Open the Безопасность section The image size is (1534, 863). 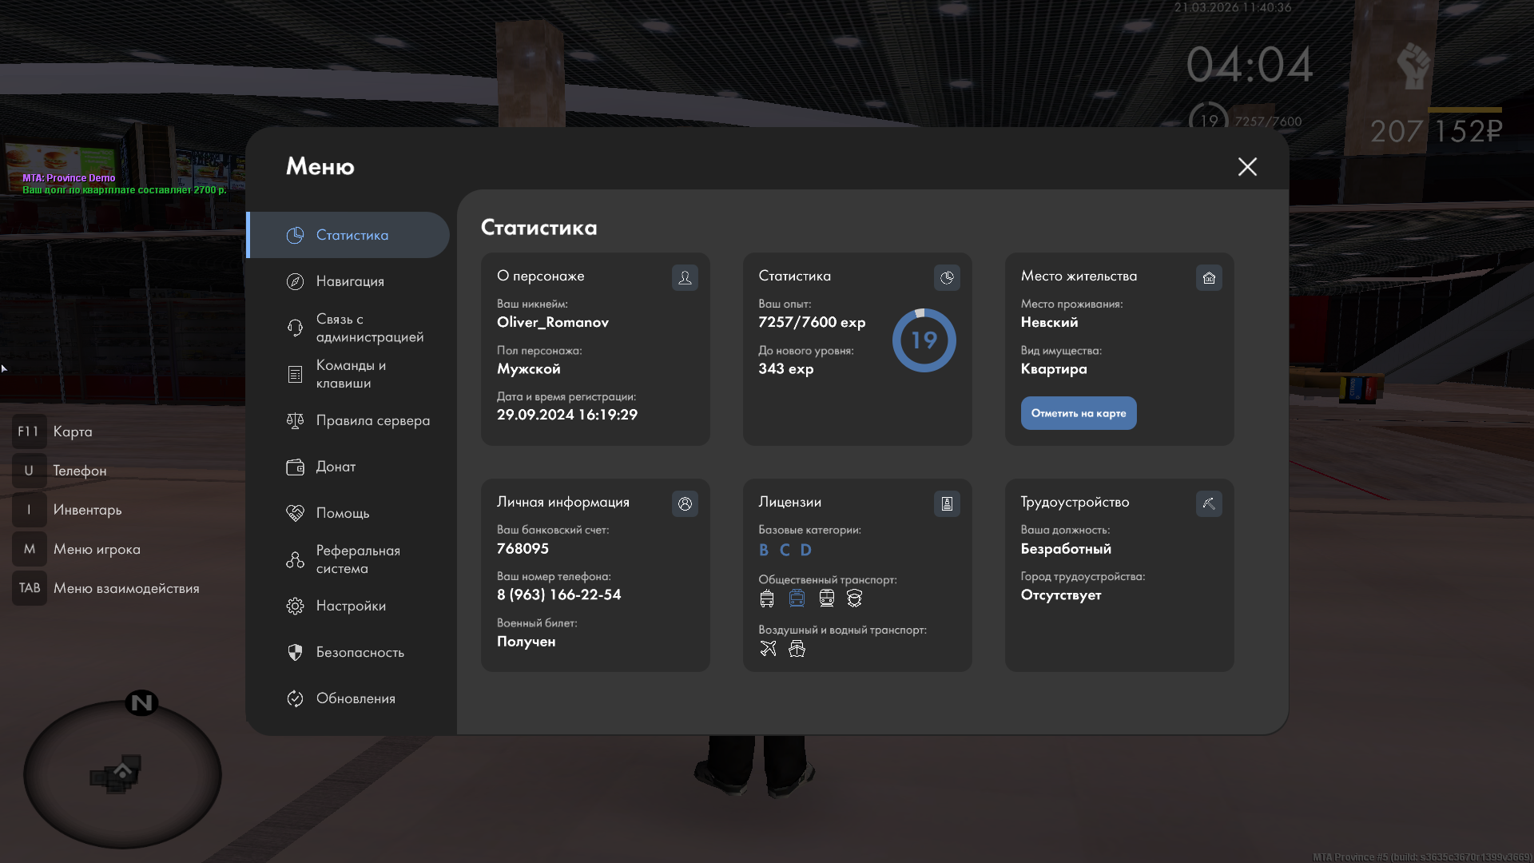(359, 652)
